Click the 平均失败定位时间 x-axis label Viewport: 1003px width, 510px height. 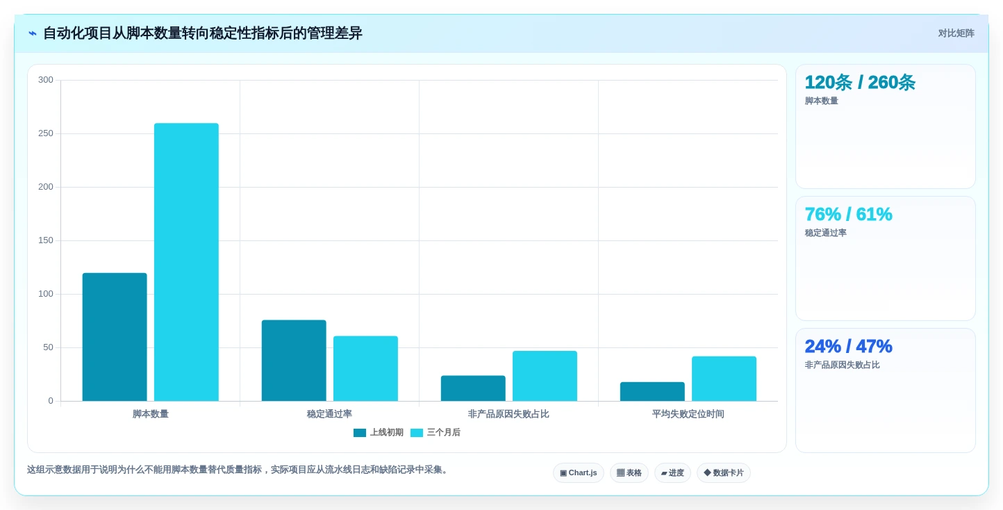pos(688,414)
